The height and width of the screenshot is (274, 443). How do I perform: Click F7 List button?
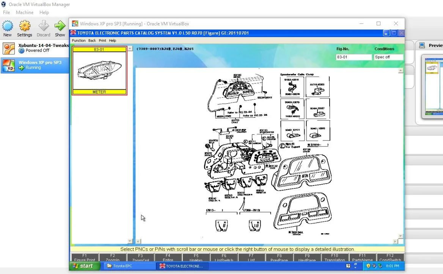[251, 258]
